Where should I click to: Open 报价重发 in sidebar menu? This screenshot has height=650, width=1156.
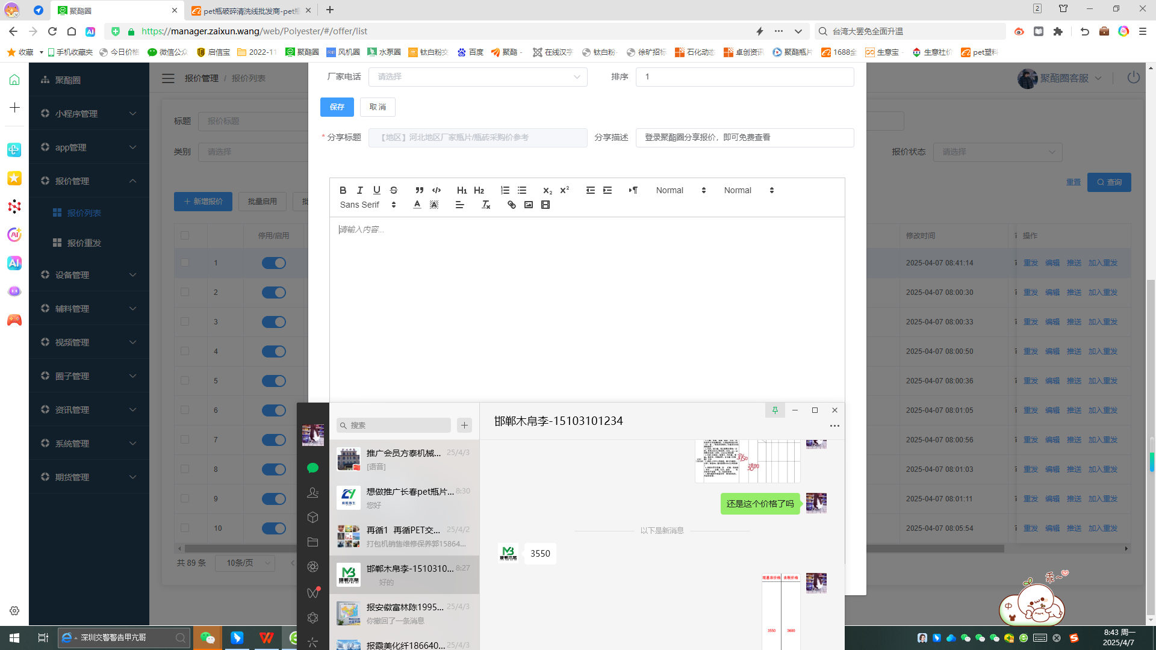click(84, 243)
